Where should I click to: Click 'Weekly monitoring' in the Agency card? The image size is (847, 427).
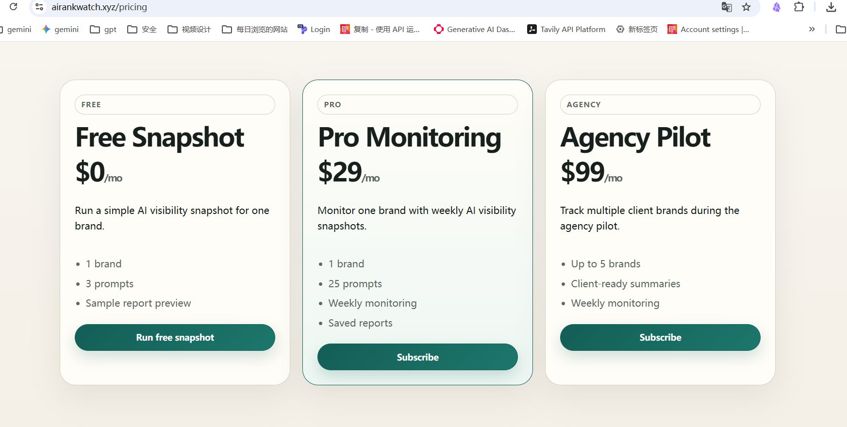point(615,303)
